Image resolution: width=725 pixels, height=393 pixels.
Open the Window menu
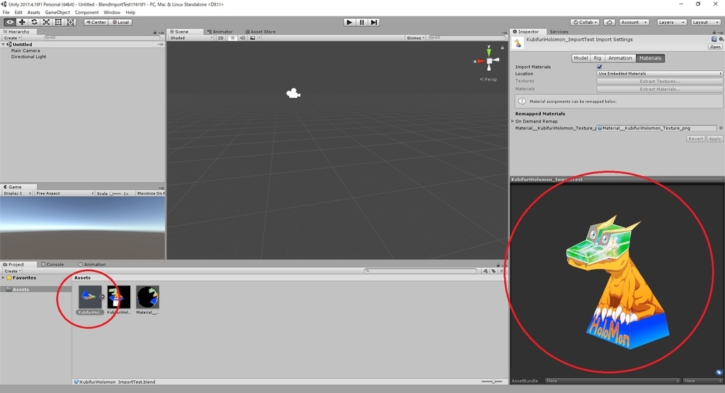pyautogui.click(x=112, y=13)
